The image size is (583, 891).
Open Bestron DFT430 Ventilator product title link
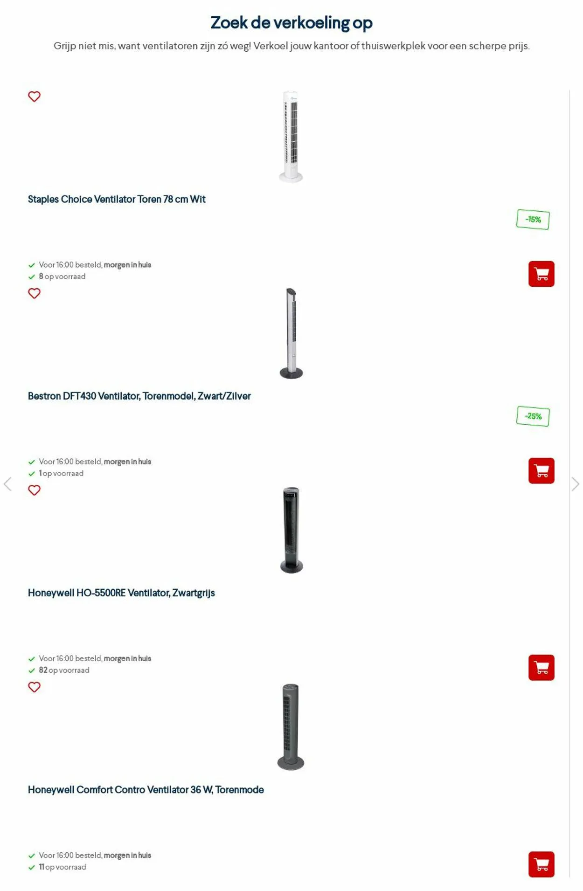139,396
